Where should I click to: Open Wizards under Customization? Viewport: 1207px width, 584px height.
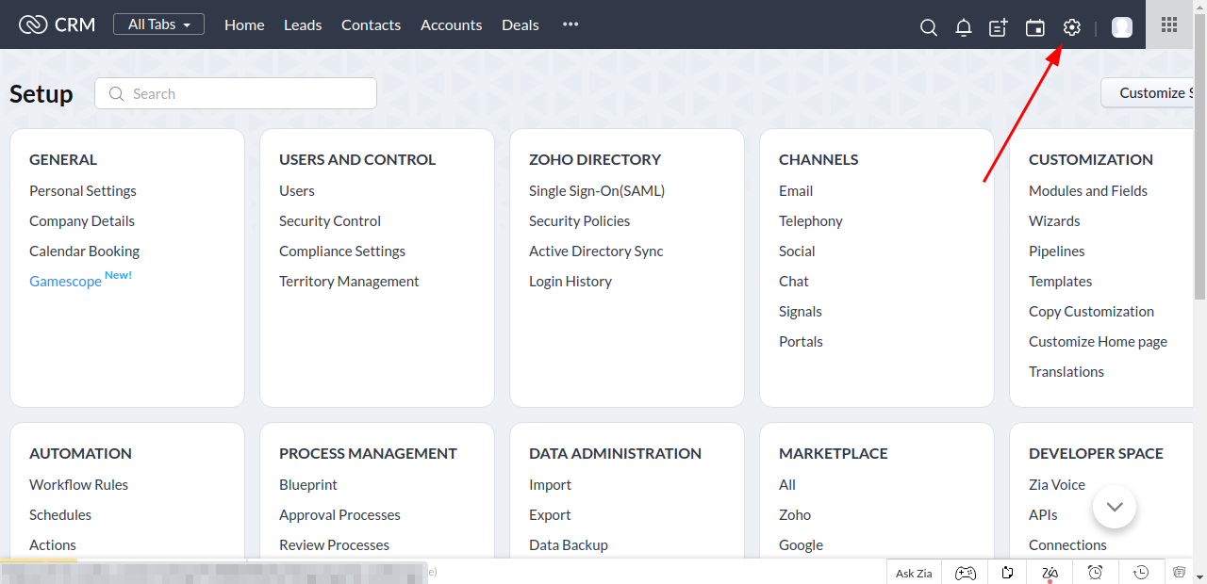(x=1054, y=221)
